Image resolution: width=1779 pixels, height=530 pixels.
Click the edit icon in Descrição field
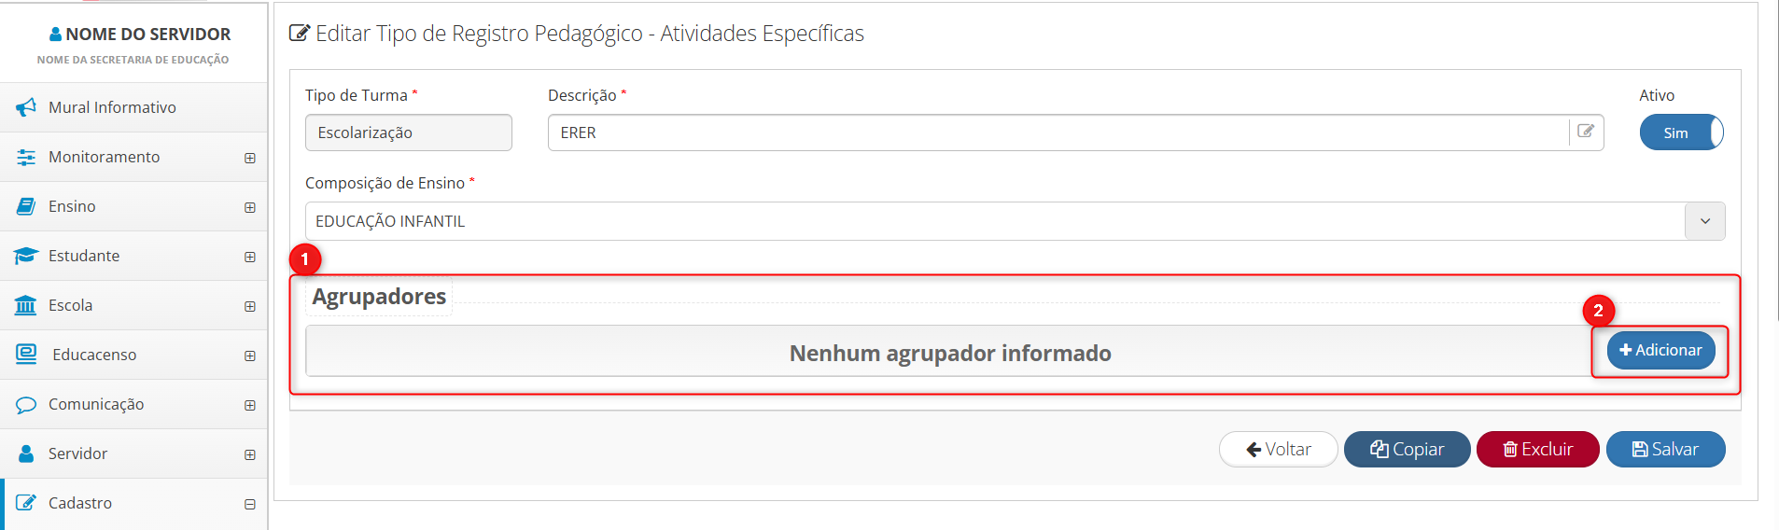point(1586,132)
